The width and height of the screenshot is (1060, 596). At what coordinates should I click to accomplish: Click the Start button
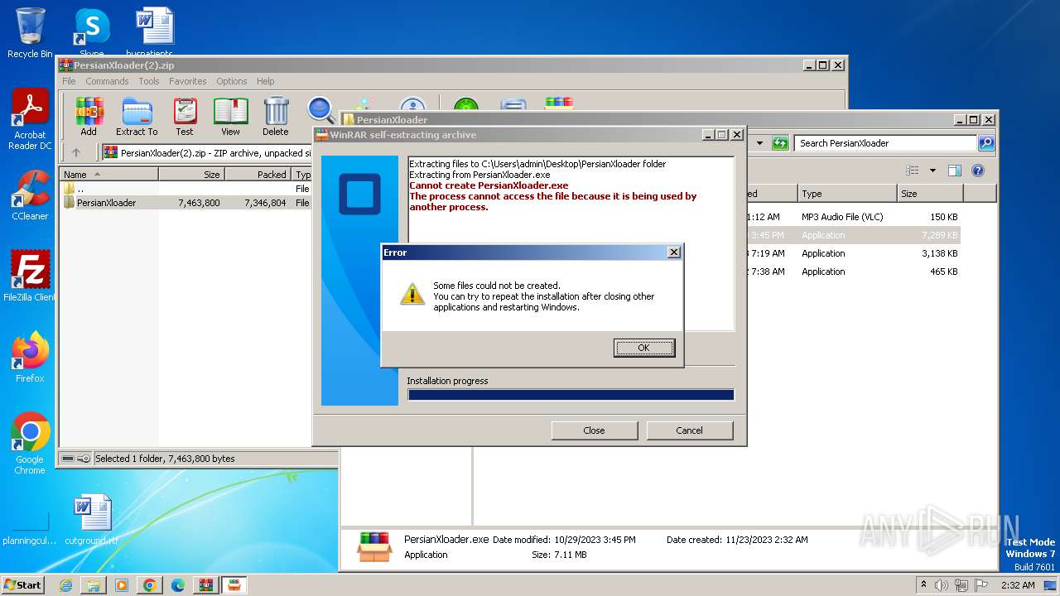tap(23, 585)
